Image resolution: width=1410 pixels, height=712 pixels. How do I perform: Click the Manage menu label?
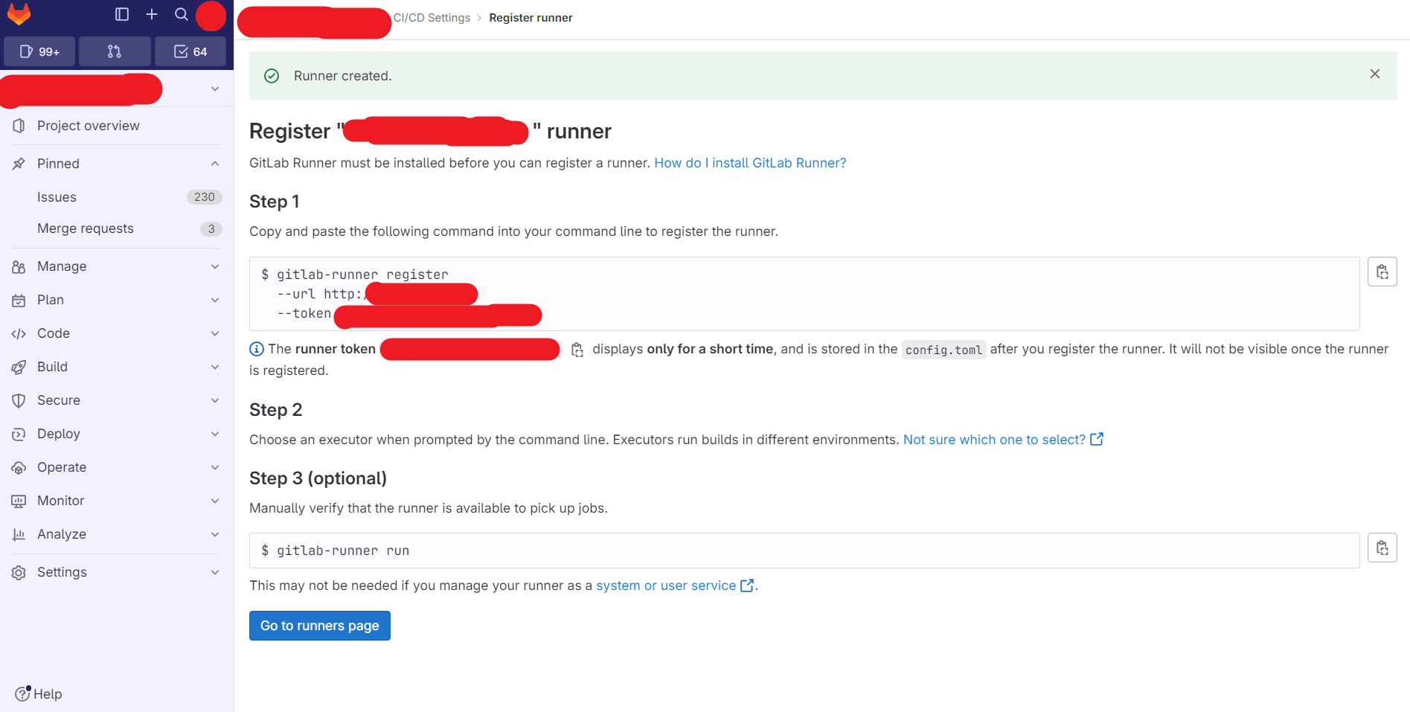click(62, 266)
